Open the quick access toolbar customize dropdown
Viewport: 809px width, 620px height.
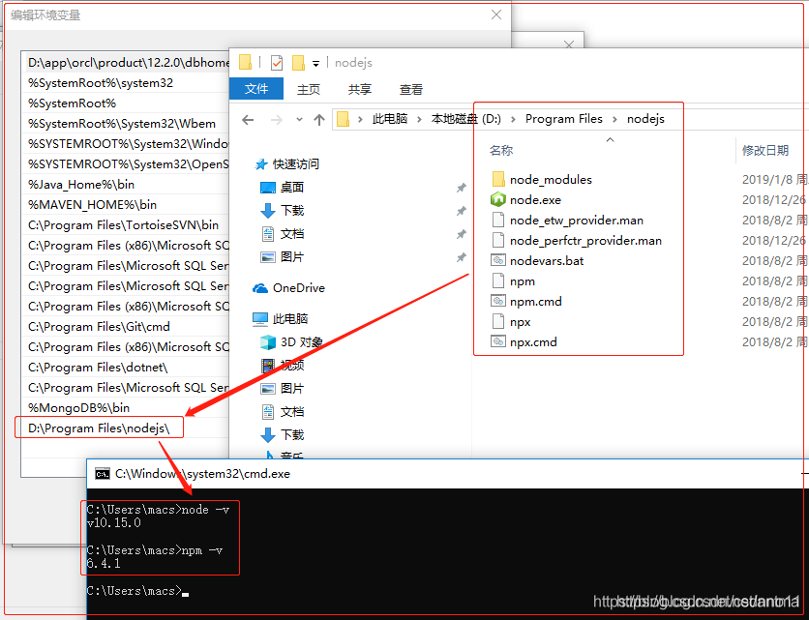pos(315,64)
